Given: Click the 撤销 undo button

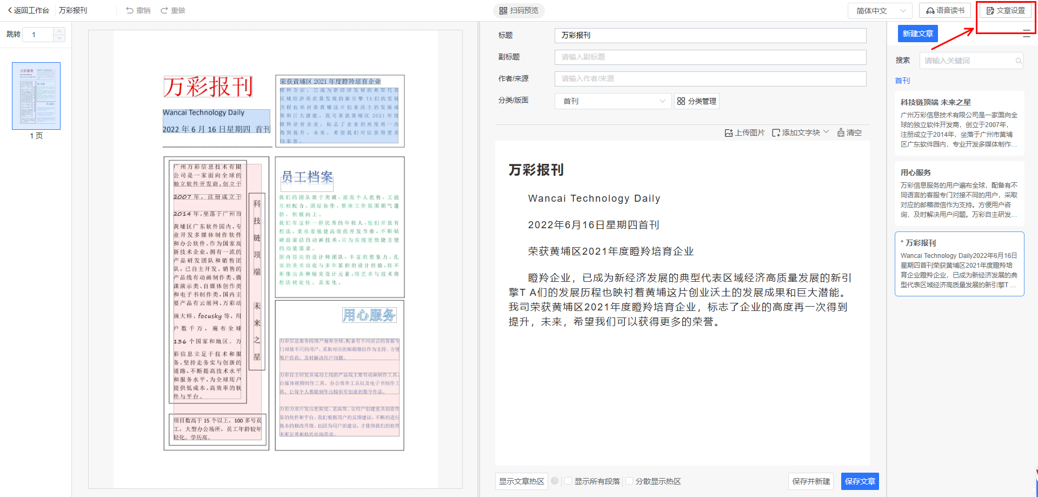Looking at the screenshot, I should click(x=138, y=11).
